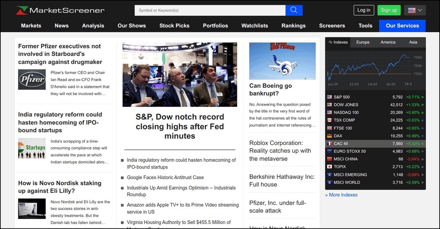This screenshot has height=229, width=440.
Task: Click the CAC 40 French flag icon
Action: [330, 144]
